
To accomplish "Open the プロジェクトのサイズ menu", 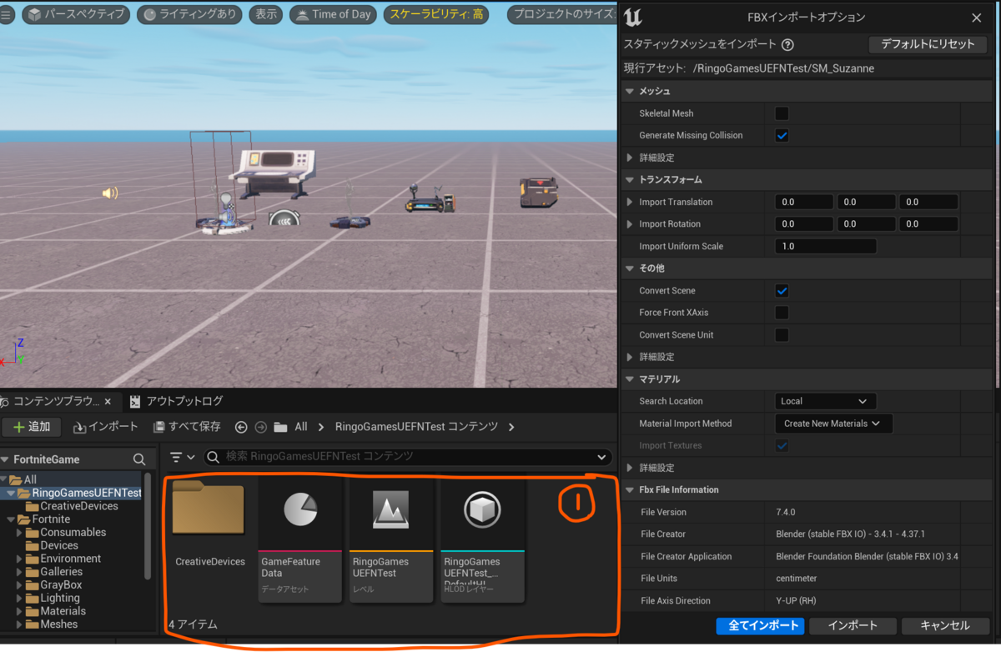I will coord(561,14).
